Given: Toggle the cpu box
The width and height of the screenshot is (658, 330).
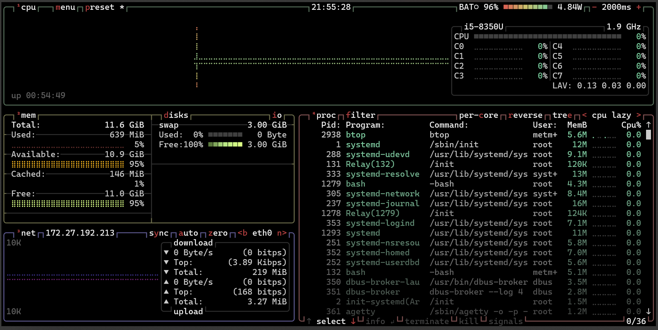Looking at the screenshot, I should pyautogui.click(x=26, y=7).
